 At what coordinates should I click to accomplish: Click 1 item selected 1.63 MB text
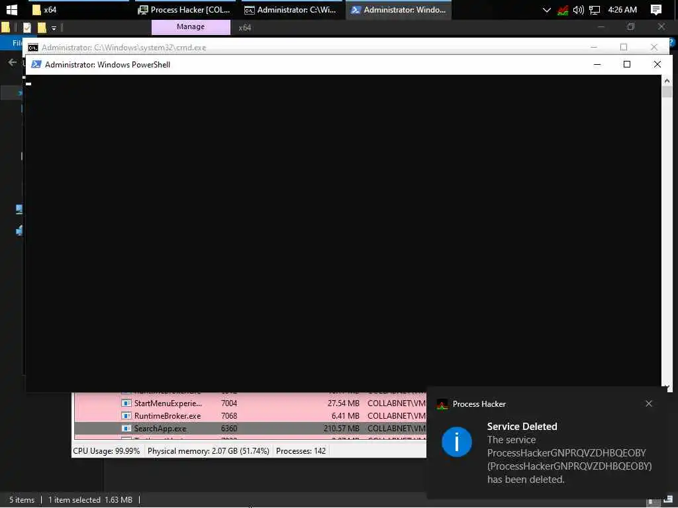(x=90, y=500)
